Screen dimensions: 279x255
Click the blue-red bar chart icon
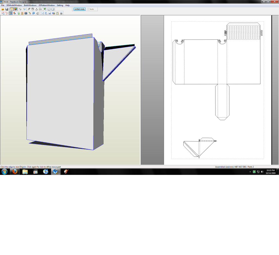(x=54, y=13)
